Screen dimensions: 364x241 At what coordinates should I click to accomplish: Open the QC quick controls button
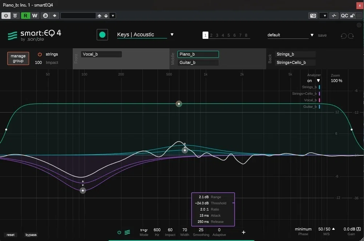(344, 16)
